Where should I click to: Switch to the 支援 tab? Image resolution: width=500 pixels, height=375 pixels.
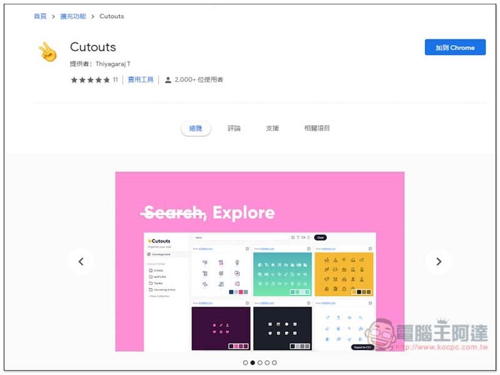point(272,128)
